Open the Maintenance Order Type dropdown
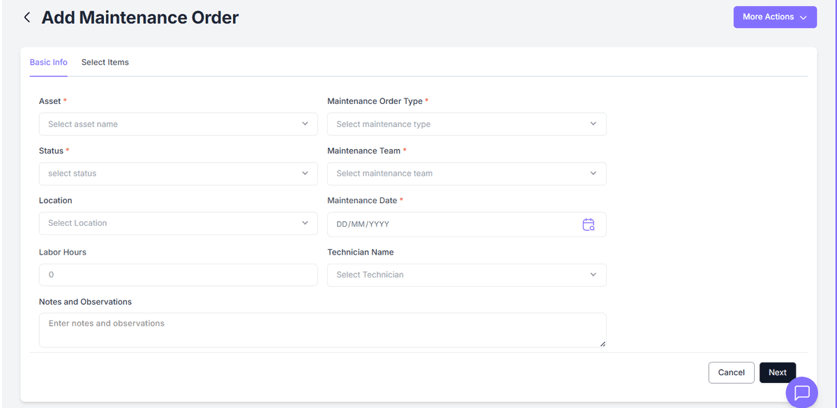Image resolution: width=837 pixels, height=408 pixels. coord(466,123)
